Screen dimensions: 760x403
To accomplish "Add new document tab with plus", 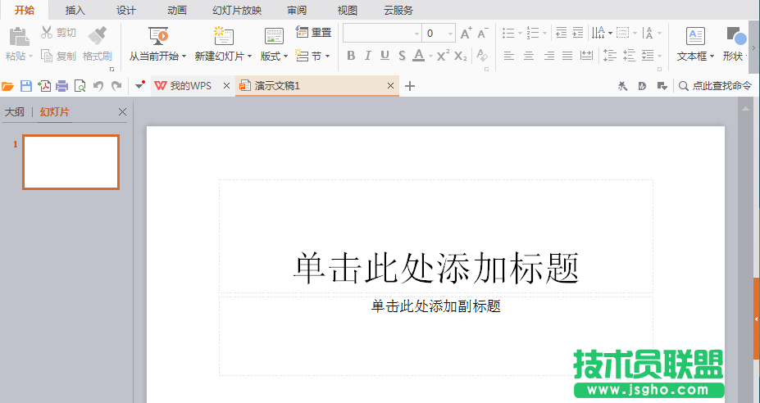I will pyautogui.click(x=410, y=86).
